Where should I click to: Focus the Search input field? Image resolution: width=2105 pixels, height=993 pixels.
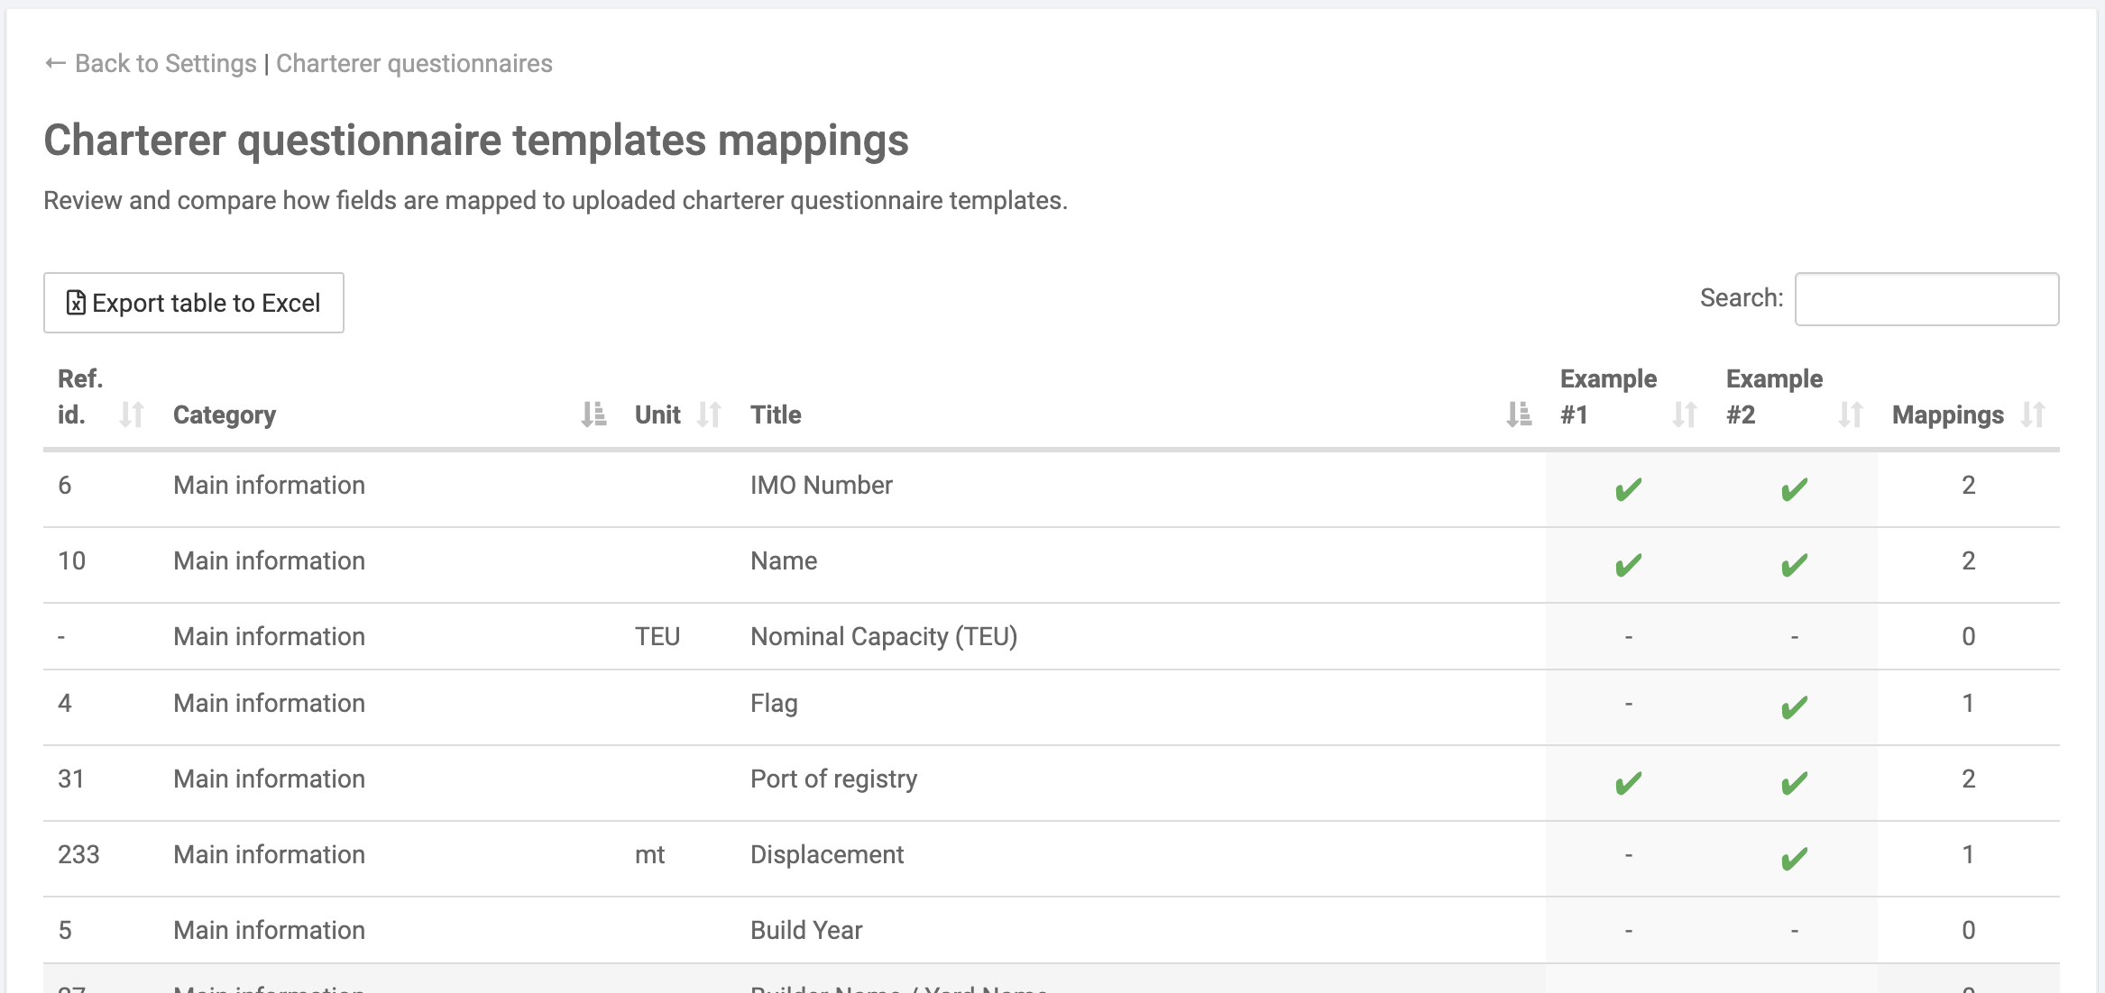click(x=1926, y=299)
